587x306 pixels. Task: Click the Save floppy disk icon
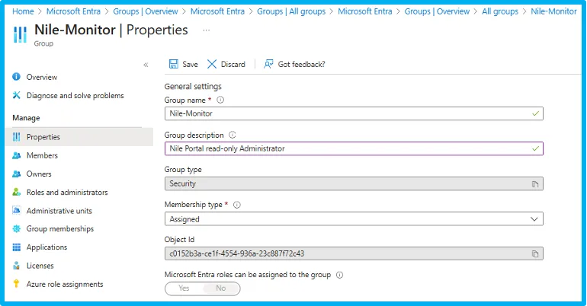coord(173,64)
